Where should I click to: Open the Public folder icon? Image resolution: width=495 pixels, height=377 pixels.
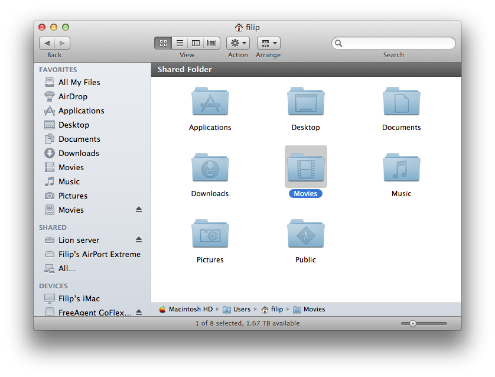[305, 235]
